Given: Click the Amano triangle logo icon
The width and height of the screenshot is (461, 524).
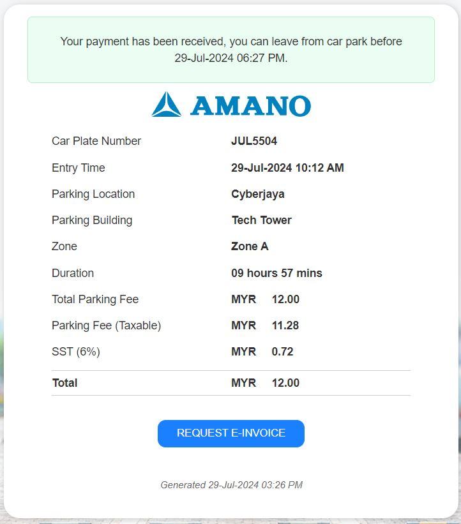Looking at the screenshot, I should point(167,105).
